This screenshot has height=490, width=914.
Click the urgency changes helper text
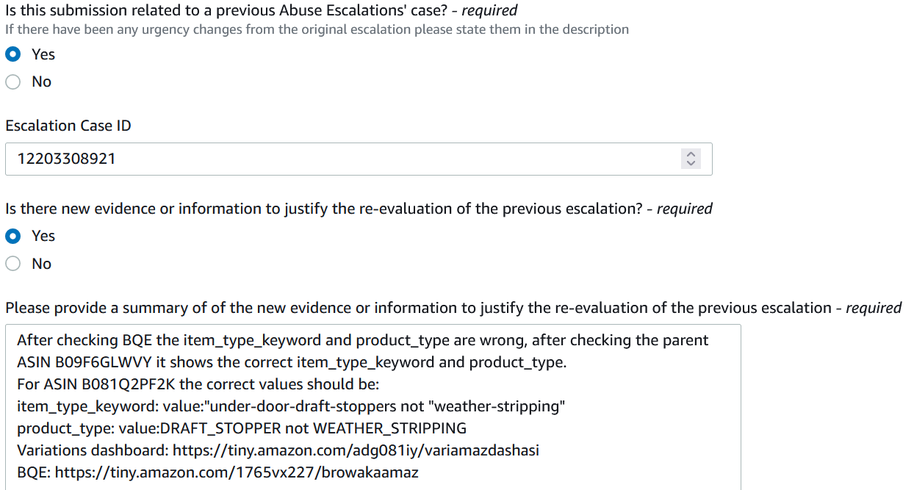(317, 30)
